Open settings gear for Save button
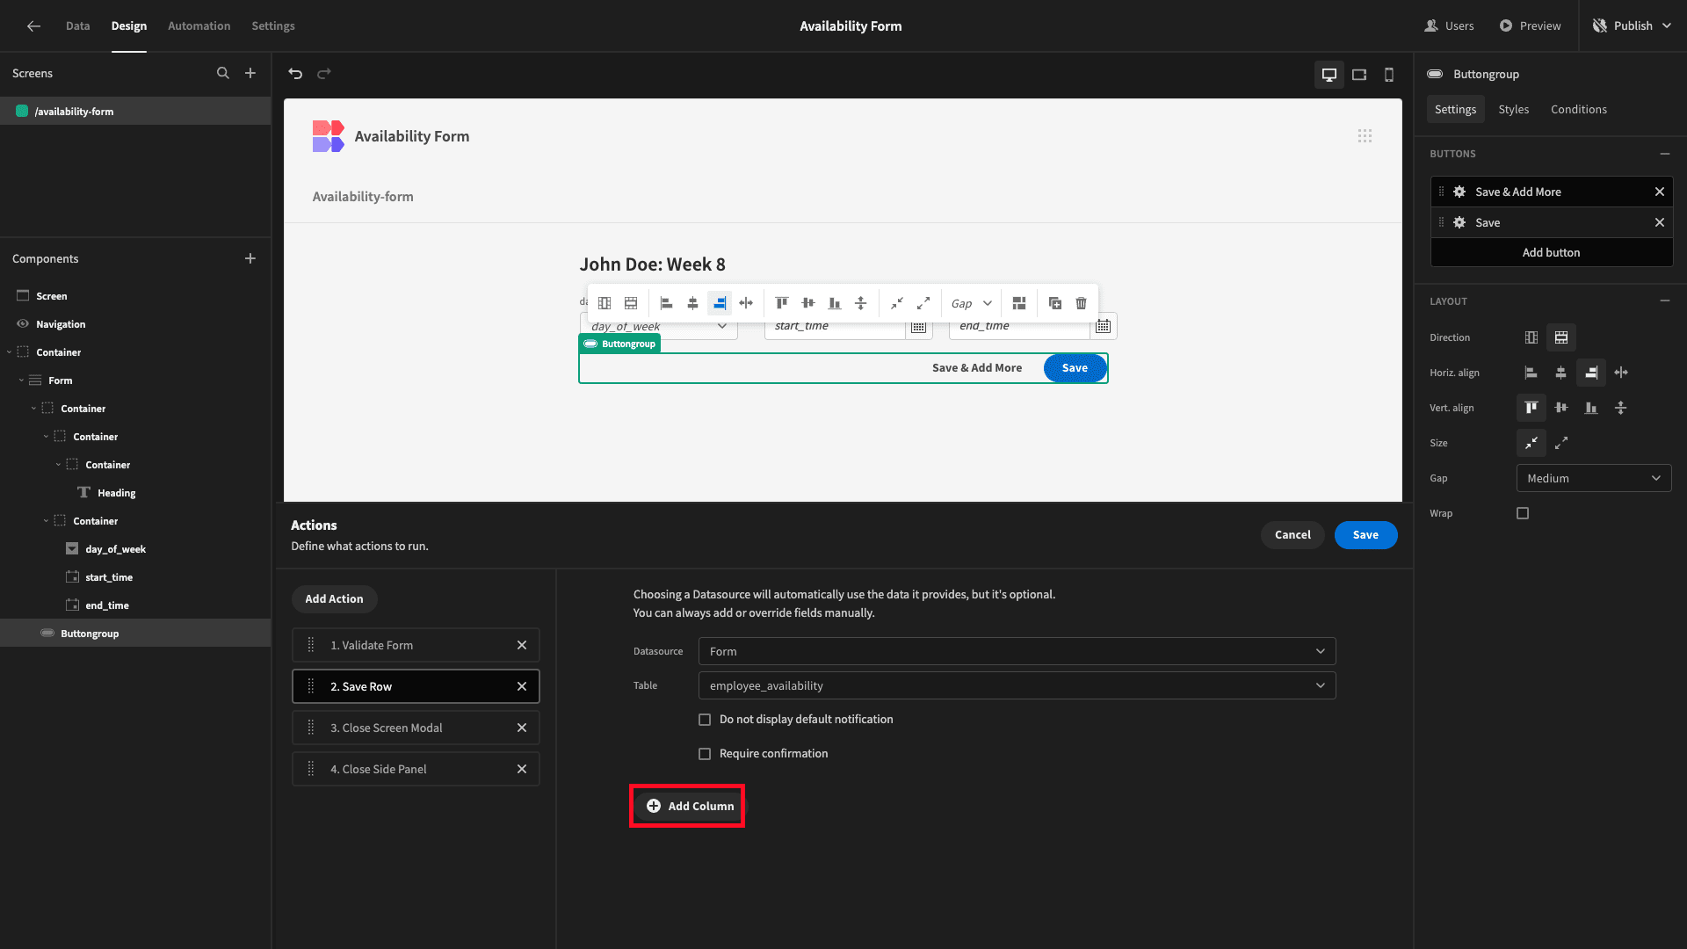 (1459, 222)
